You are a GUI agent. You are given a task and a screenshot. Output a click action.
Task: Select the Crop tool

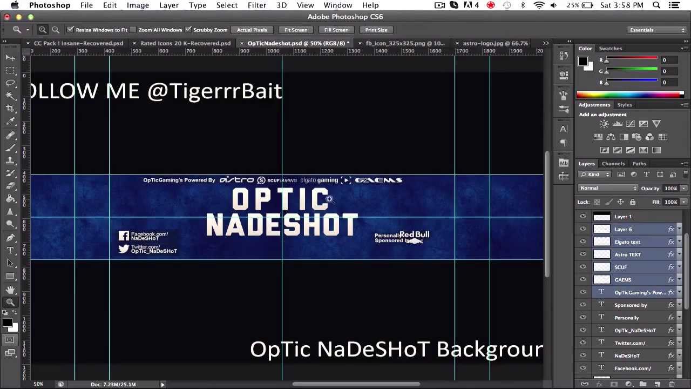[10, 109]
